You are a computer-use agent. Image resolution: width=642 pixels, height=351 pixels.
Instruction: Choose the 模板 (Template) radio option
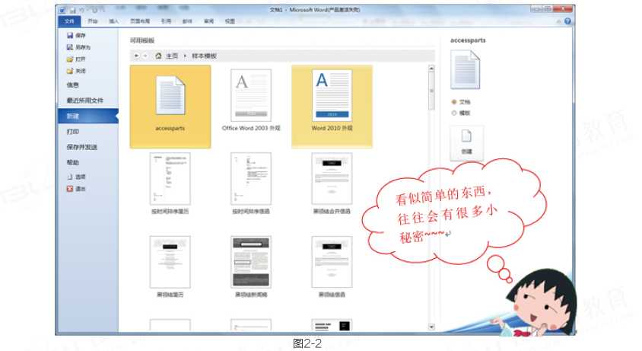pyautogui.click(x=454, y=113)
